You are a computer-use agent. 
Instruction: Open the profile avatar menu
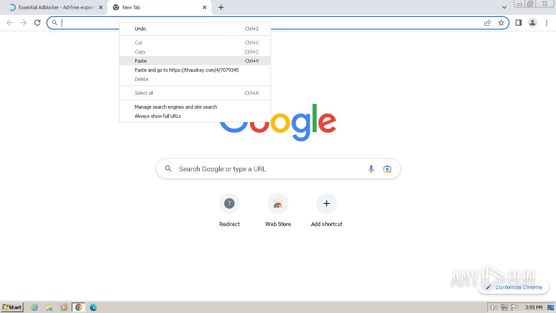pos(533,23)
